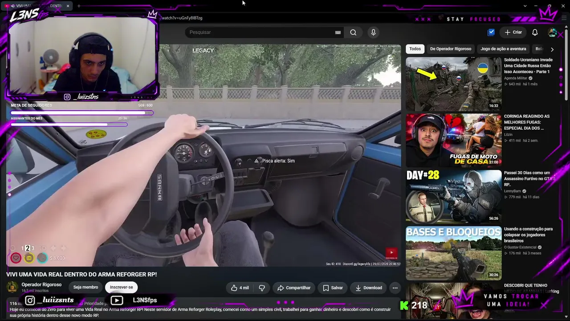The height and width of the screenshot is (321, 570).
Task: Open the title 'Passei 30 Dias como um Assassino Furtivo'
Action: [530, 178]
